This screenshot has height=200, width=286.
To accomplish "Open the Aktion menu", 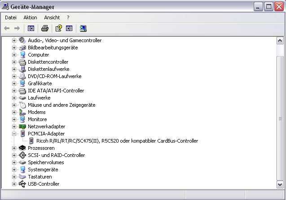I will click(30, 17).
